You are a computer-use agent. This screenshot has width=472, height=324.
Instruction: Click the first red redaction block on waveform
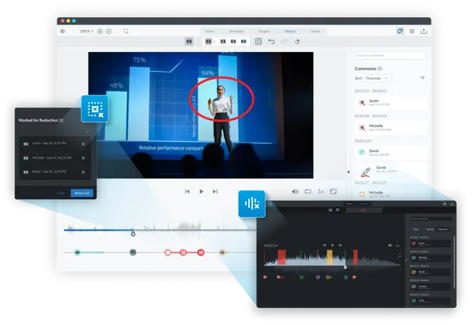point(282,257)
